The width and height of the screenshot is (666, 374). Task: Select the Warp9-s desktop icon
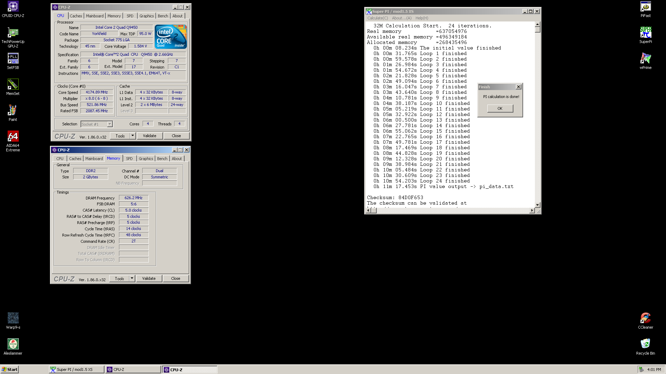point(13,321)
